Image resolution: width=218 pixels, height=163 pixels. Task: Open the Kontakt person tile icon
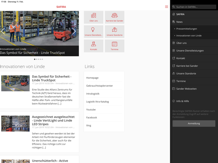94,44
